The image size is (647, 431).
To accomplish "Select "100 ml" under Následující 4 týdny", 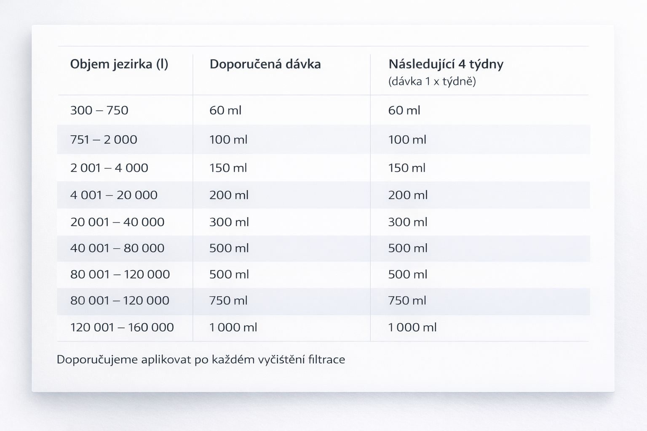I will pos(407,139).
